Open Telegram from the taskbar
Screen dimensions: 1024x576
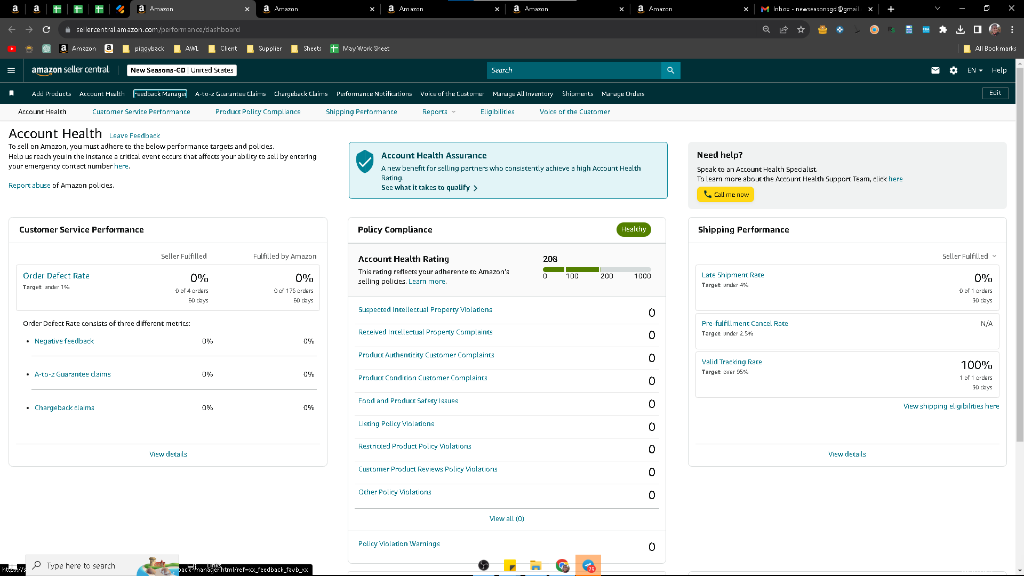(x=588, y=565)
